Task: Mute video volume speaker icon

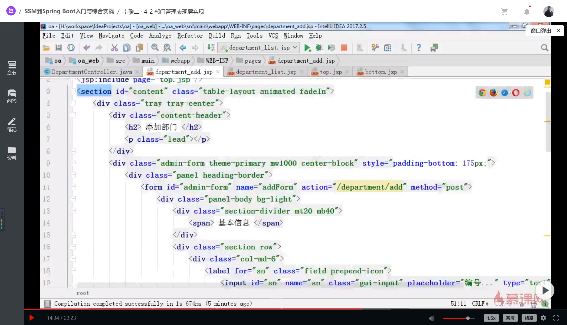Action: 431,318
